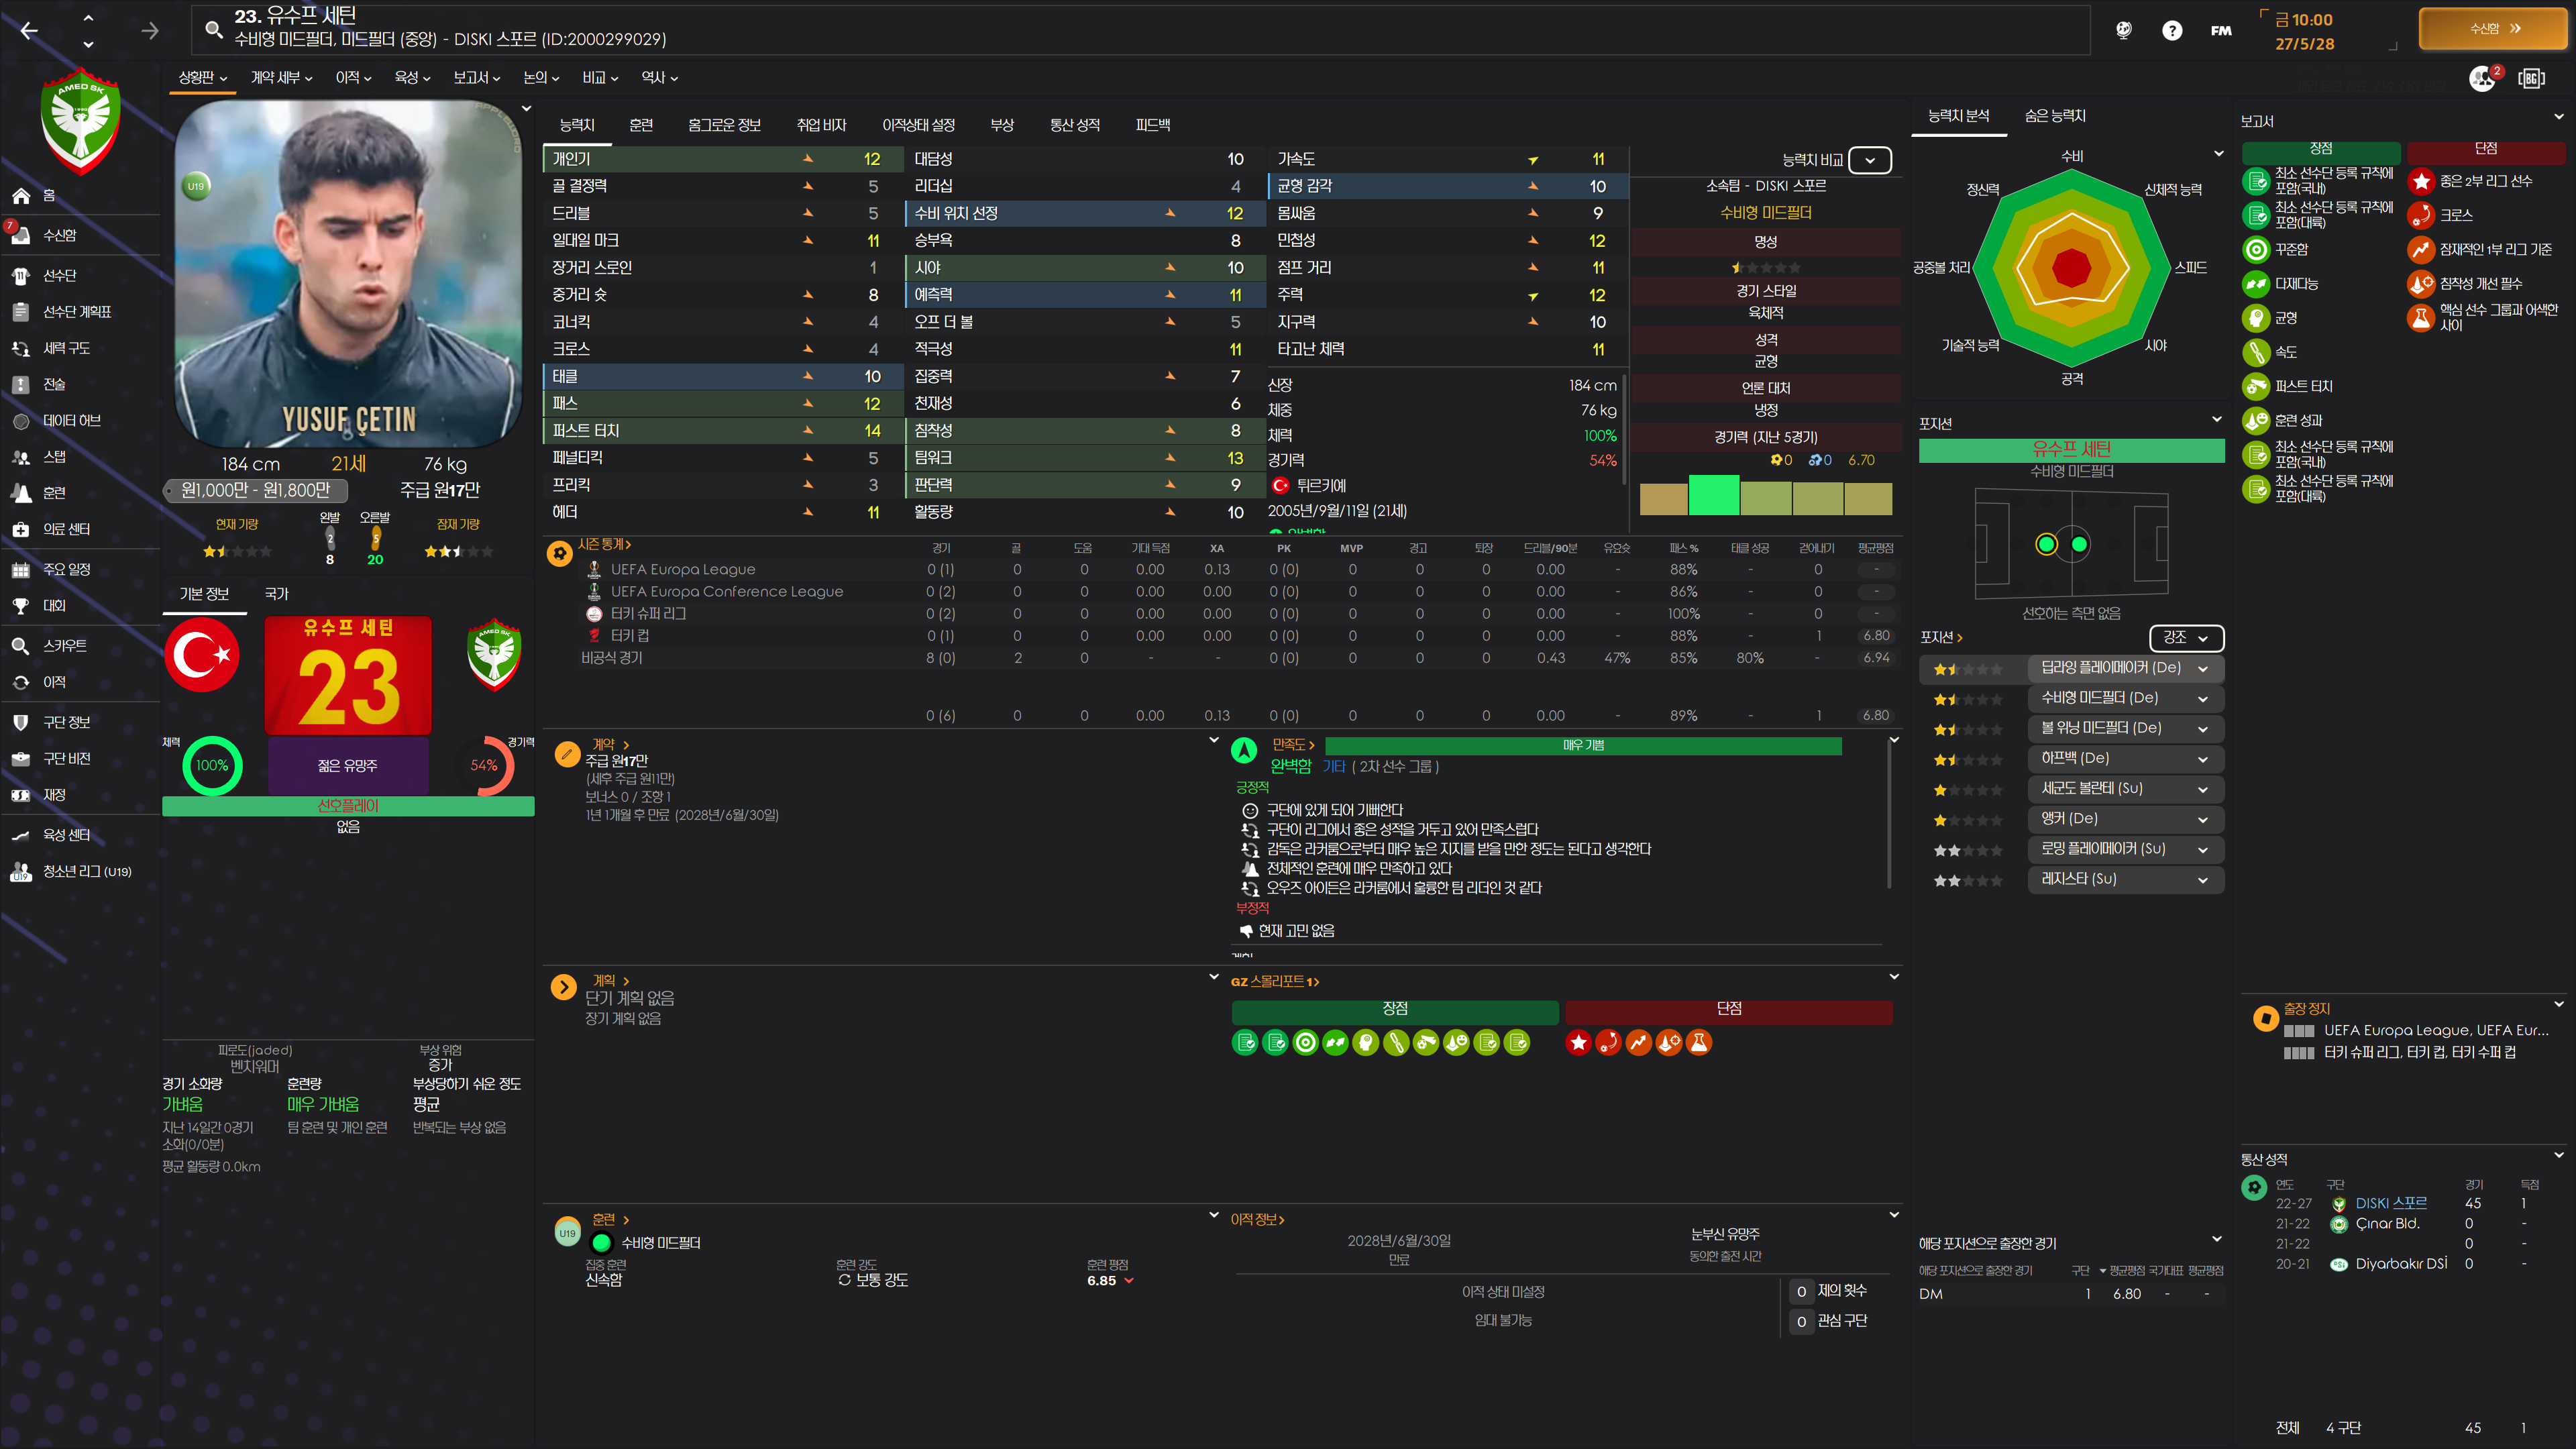Open the 시즌 통계 link
This screenshot has height=1449, width=2576.
pos(603,544)
